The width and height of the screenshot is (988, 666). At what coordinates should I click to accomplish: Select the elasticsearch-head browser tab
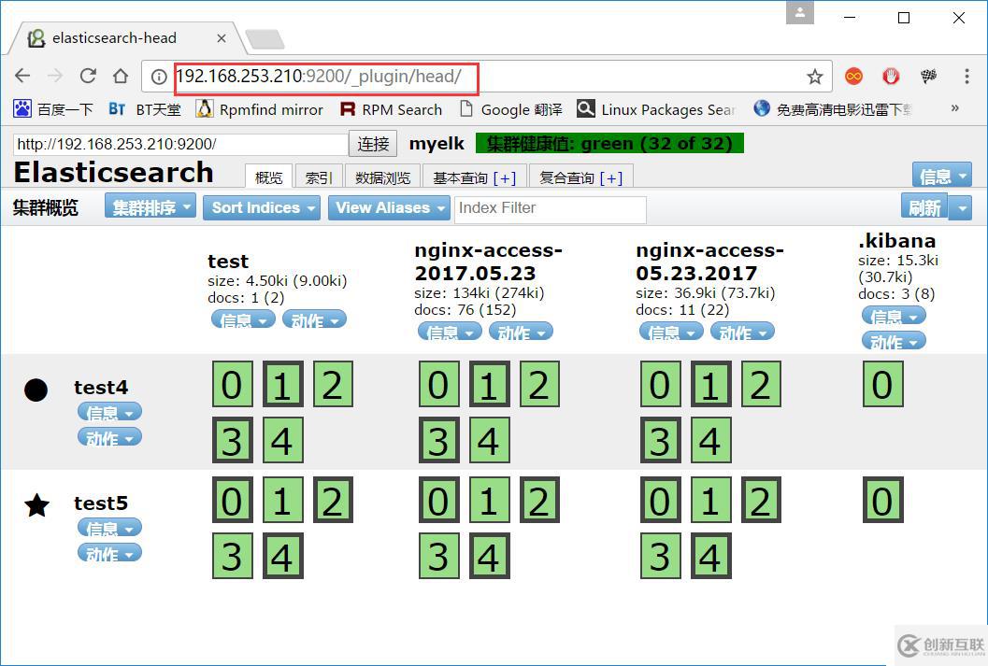[126, 38]
